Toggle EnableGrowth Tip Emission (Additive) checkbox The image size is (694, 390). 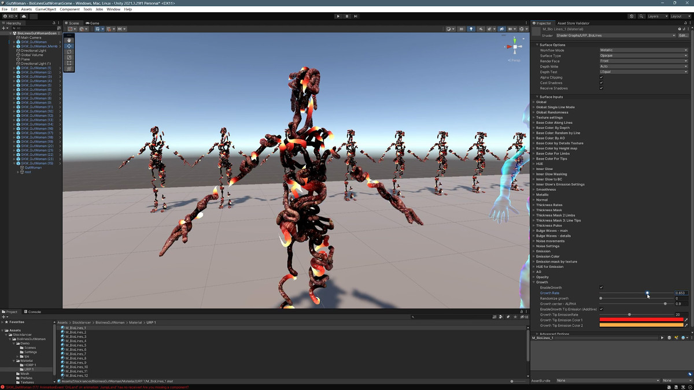(x=601, y=309)
